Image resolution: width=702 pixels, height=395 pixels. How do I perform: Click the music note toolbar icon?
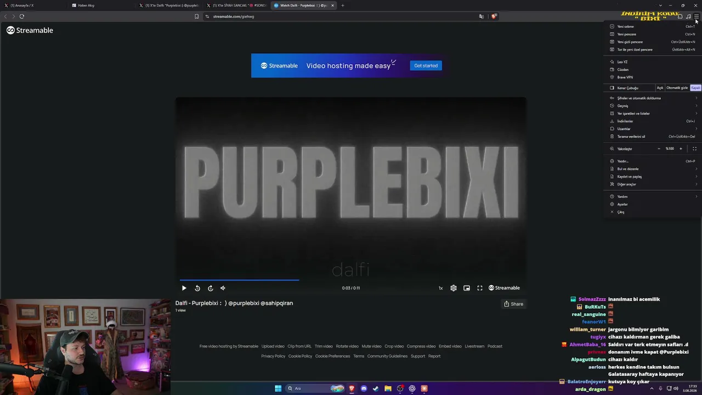(x=688, y=16)
